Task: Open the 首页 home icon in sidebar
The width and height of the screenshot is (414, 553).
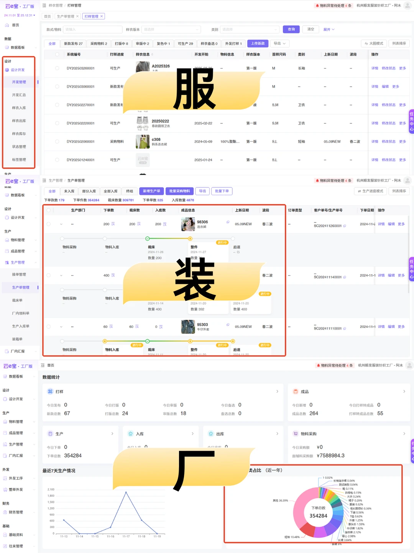Action: click(7, 25)
